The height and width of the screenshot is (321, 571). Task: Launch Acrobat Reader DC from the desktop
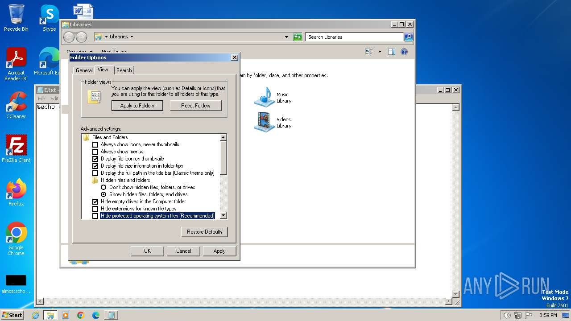(x=16, y=64)
